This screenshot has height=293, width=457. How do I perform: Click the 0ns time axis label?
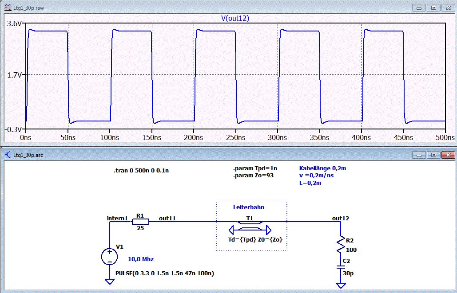[x=26, y=137]
